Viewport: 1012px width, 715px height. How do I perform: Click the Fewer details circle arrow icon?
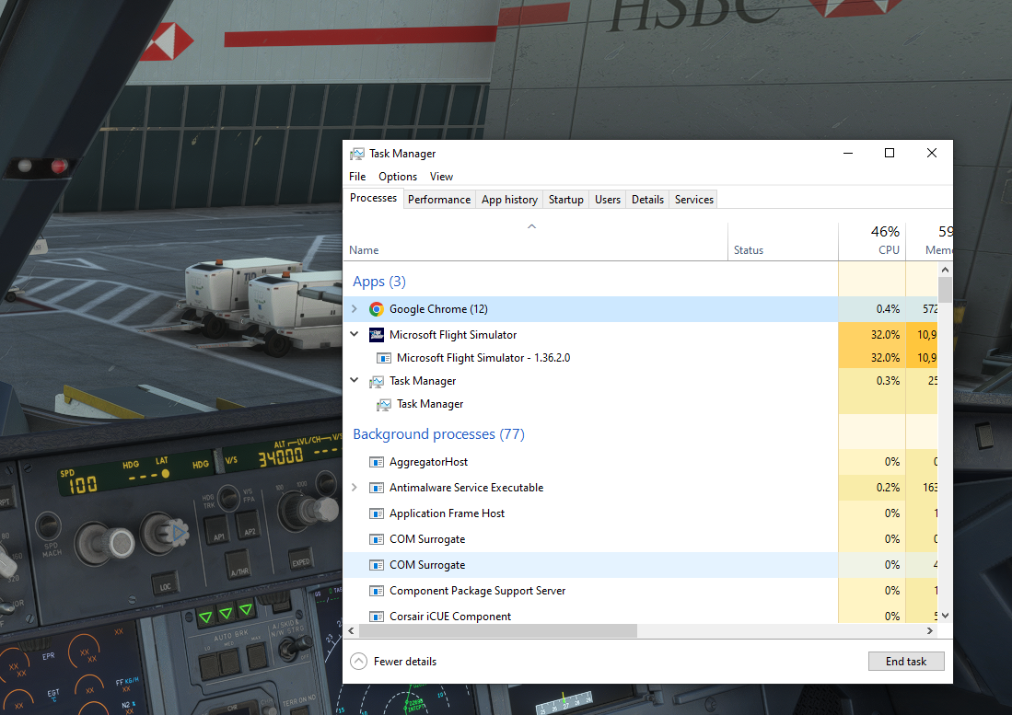coord(358,662)
